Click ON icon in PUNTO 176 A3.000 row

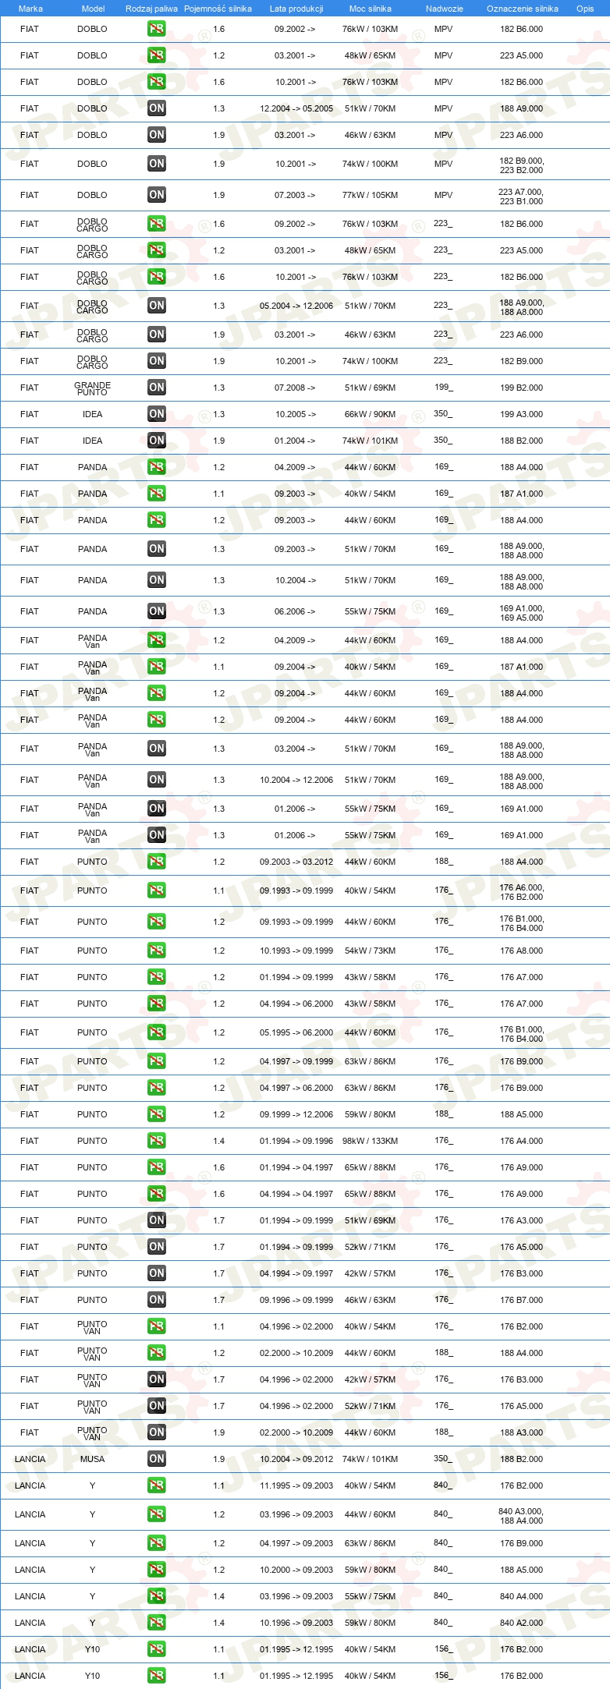point(156,1220)
